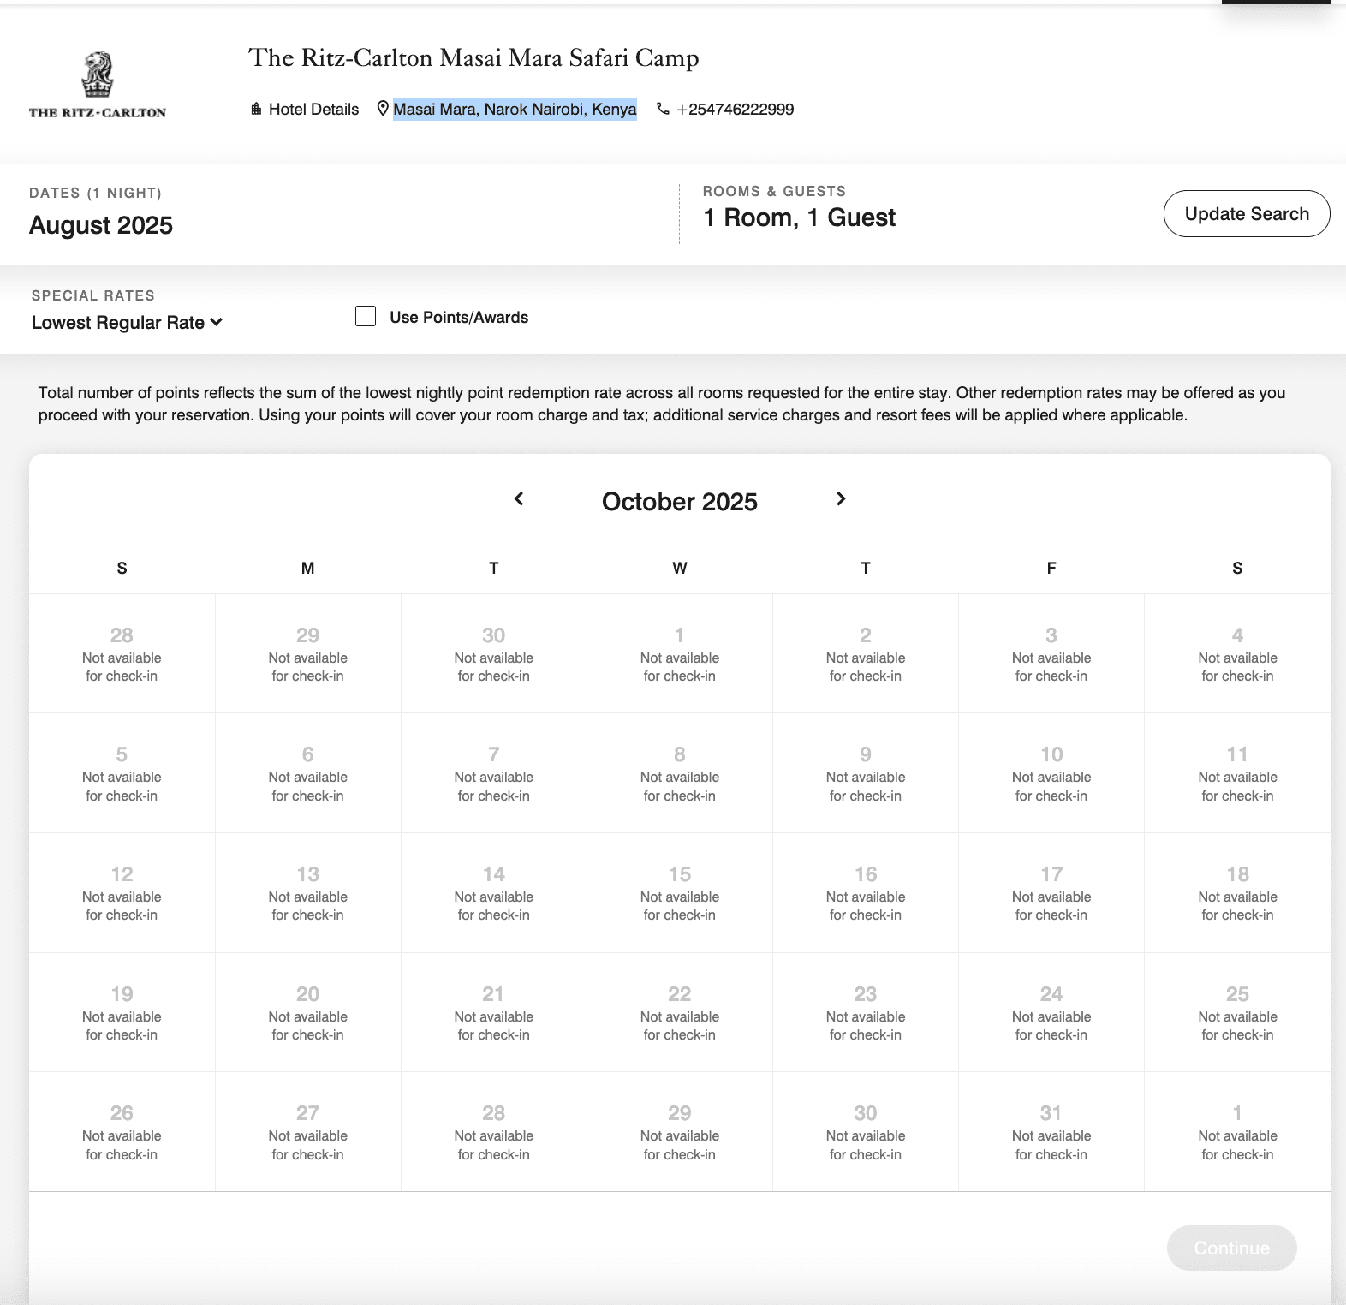Click the Masai Mara, Narok Nairobi address link
1346x1305 pixels.
tap(515, 109)
